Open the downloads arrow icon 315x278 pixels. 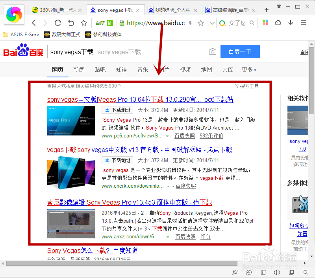click(x=291, y=23)
